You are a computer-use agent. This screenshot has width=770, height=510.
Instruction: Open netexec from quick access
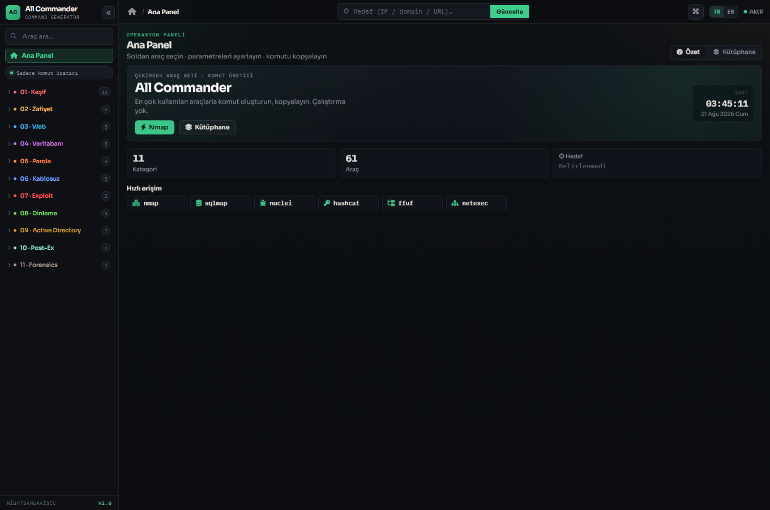pos(476,203)
